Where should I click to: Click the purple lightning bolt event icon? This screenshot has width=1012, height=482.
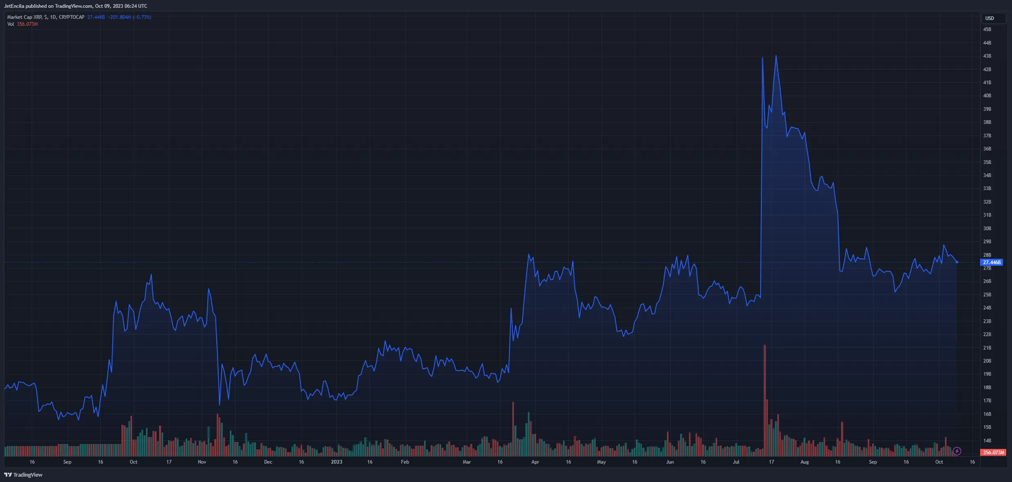click(957, 451)
